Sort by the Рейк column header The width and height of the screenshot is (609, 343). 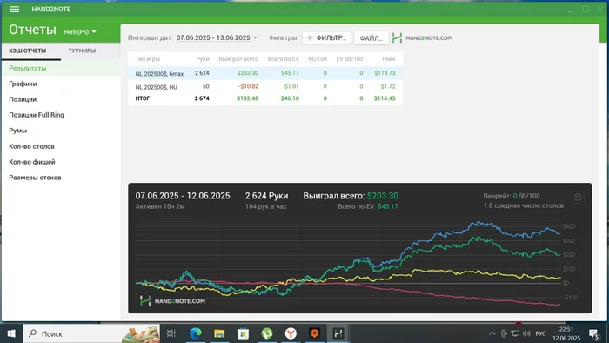(388, 59)
